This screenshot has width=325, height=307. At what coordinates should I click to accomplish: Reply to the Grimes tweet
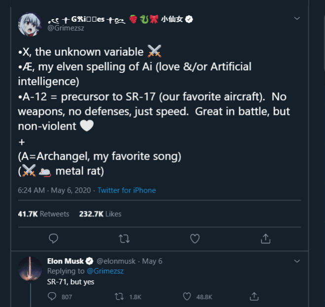[54, 239]
